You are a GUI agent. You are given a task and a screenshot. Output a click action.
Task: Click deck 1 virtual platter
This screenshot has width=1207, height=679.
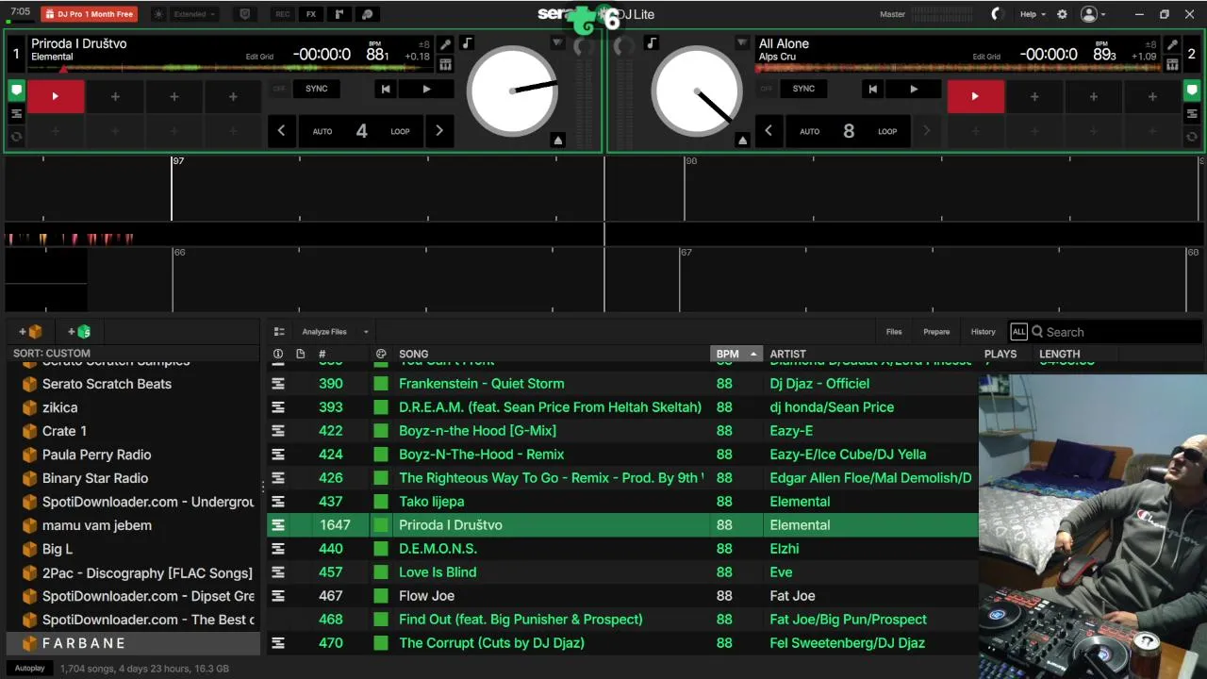(x=512, y=91)
